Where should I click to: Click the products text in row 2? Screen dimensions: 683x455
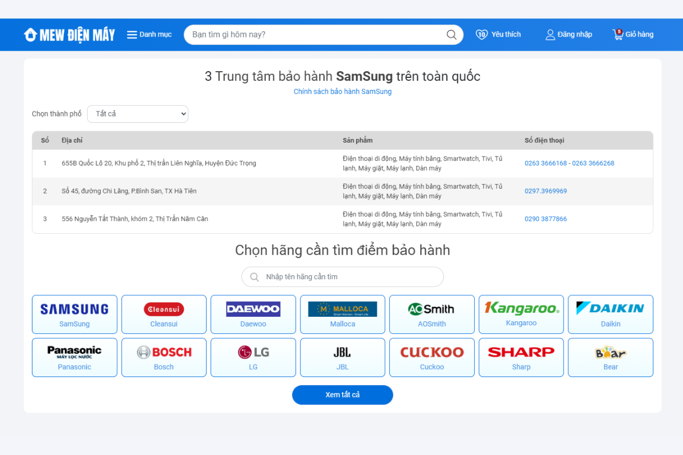(423, 191)
